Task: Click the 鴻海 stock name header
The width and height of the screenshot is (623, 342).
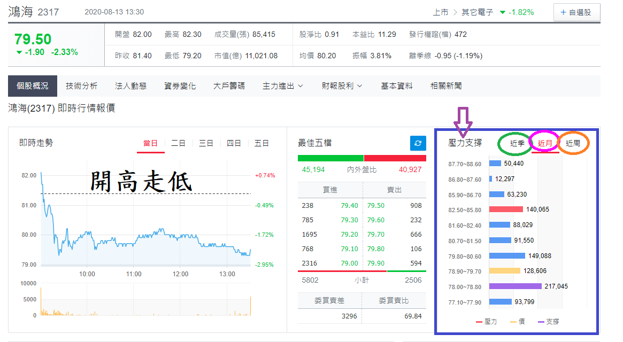Action: (x=21, y=12)
